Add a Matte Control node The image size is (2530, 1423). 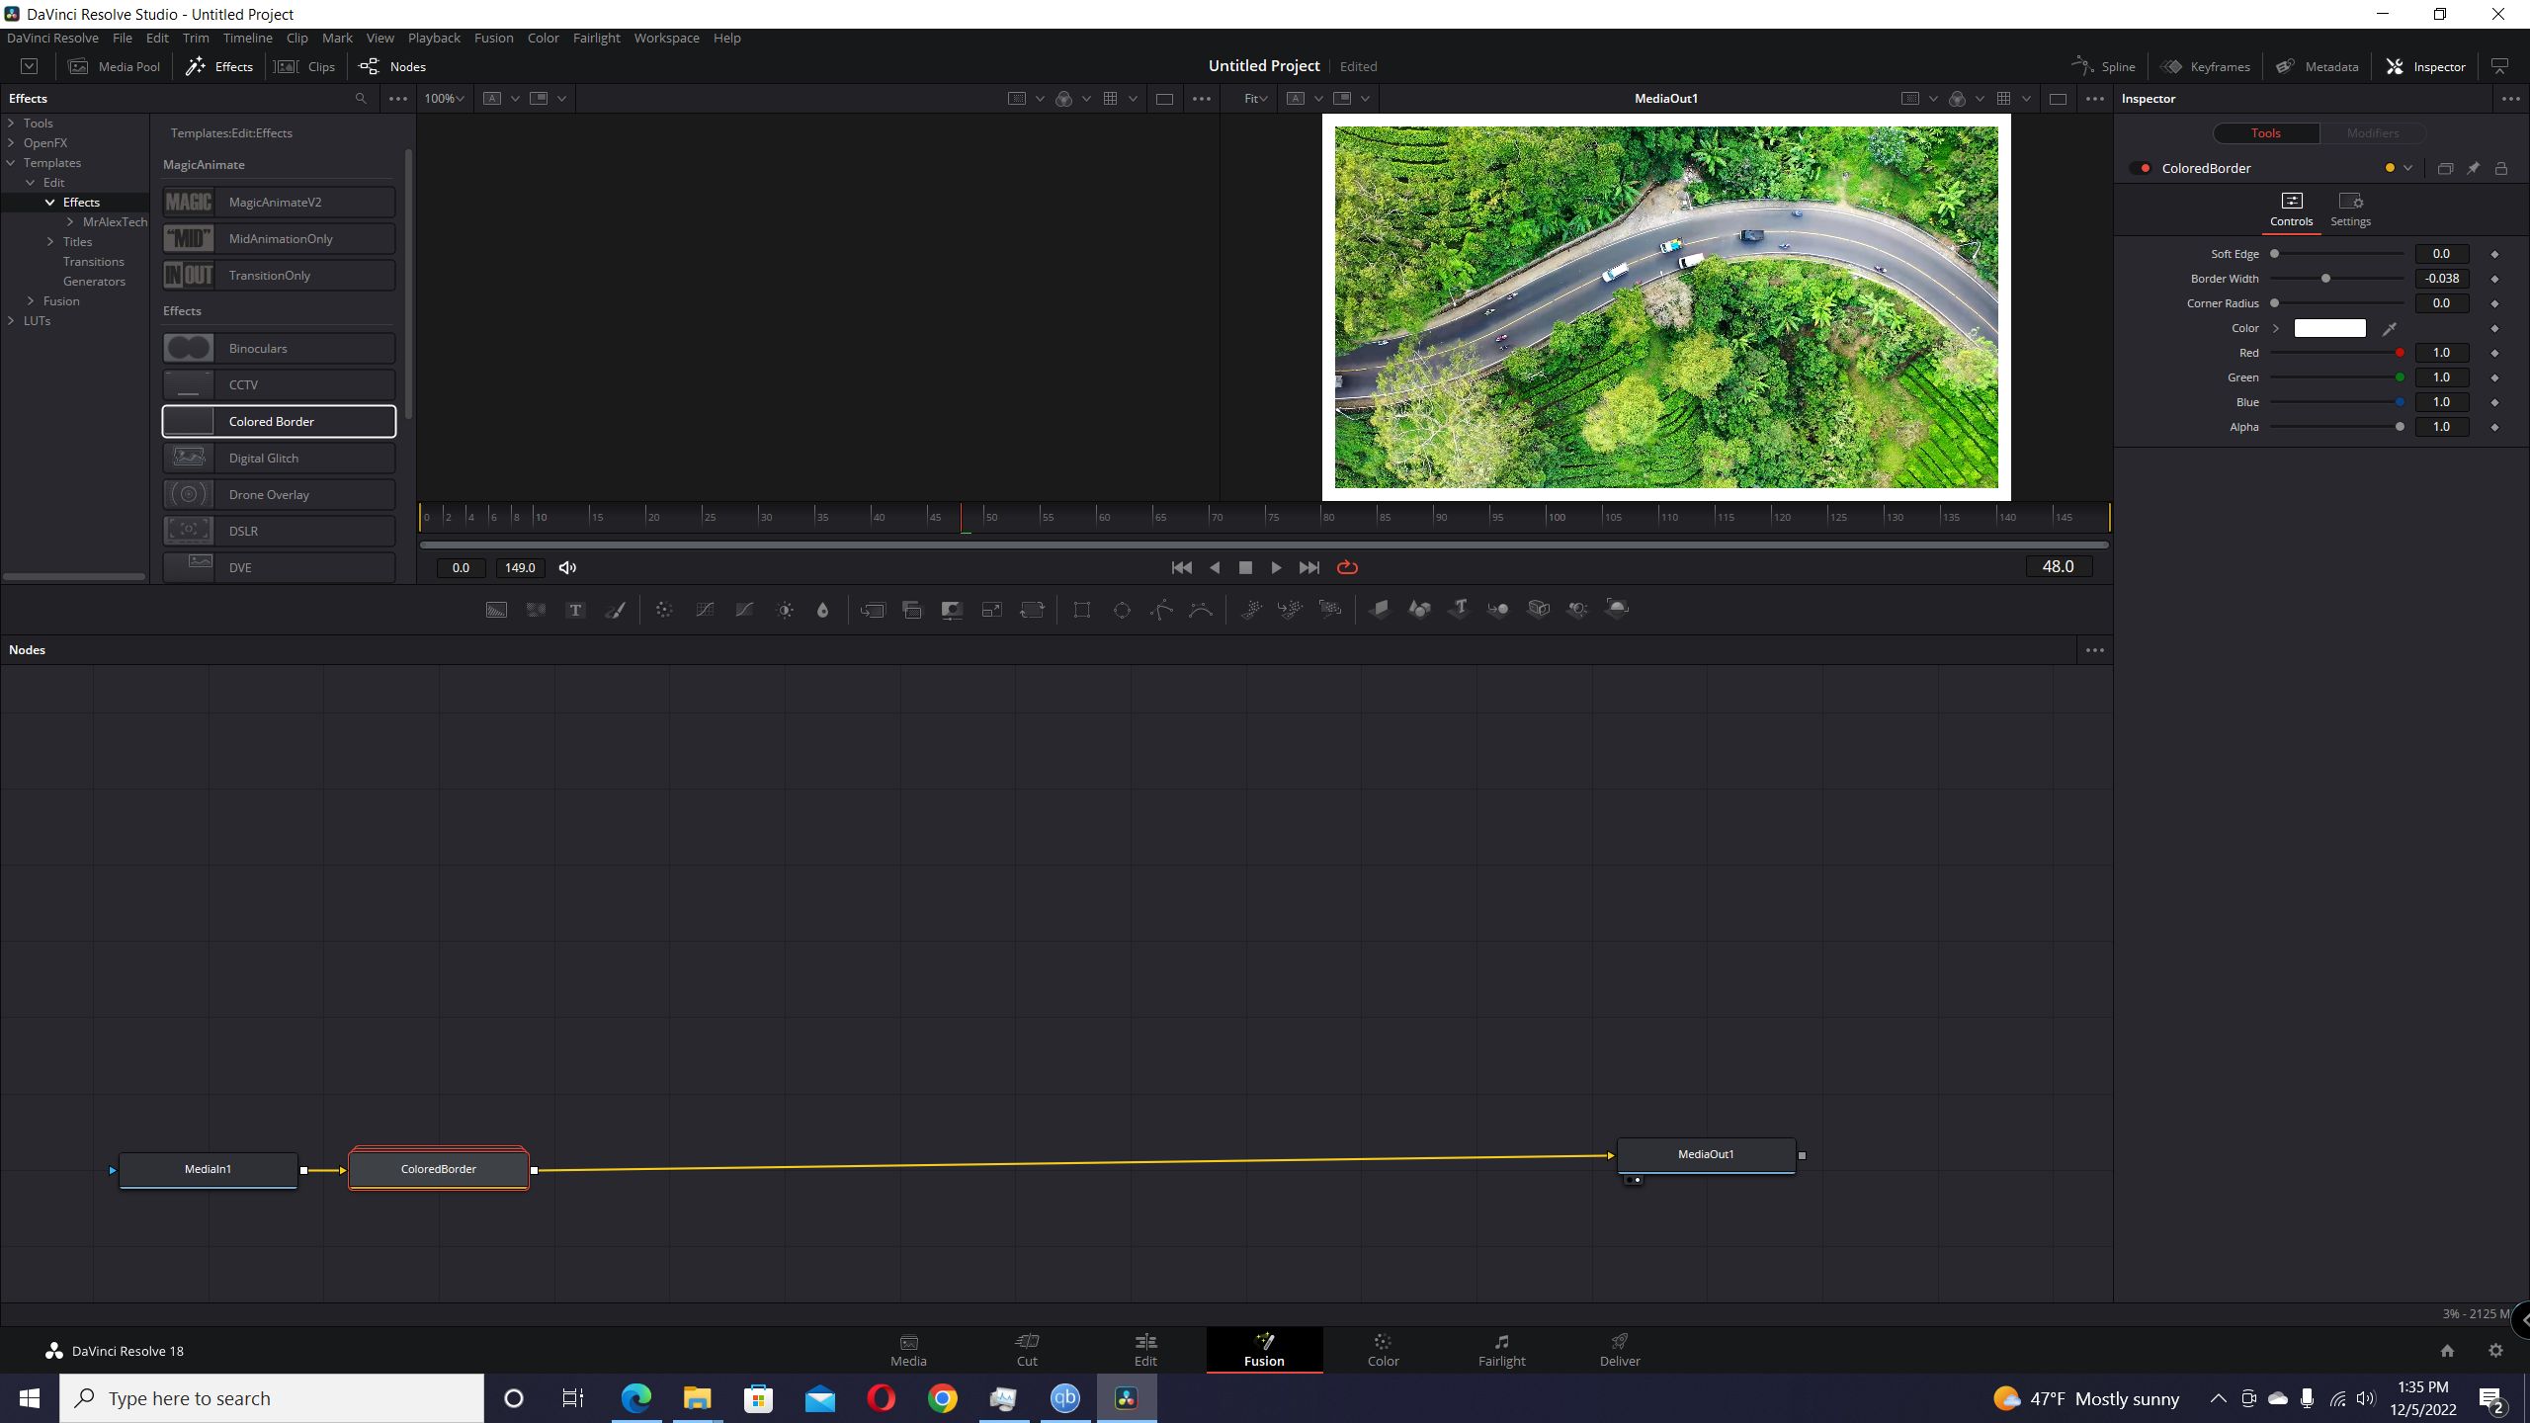pos(952,610)
